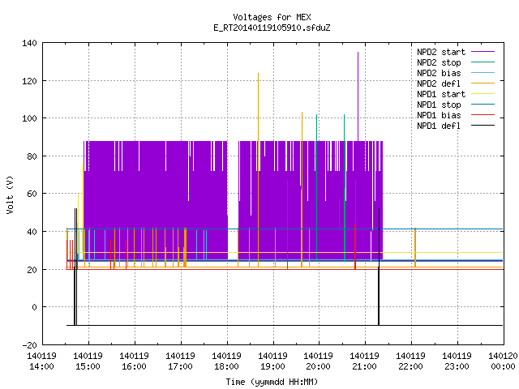Click the 22:00 x-axis time label
Viewport: 519px width, 389px height.
[x=410, y=366]
